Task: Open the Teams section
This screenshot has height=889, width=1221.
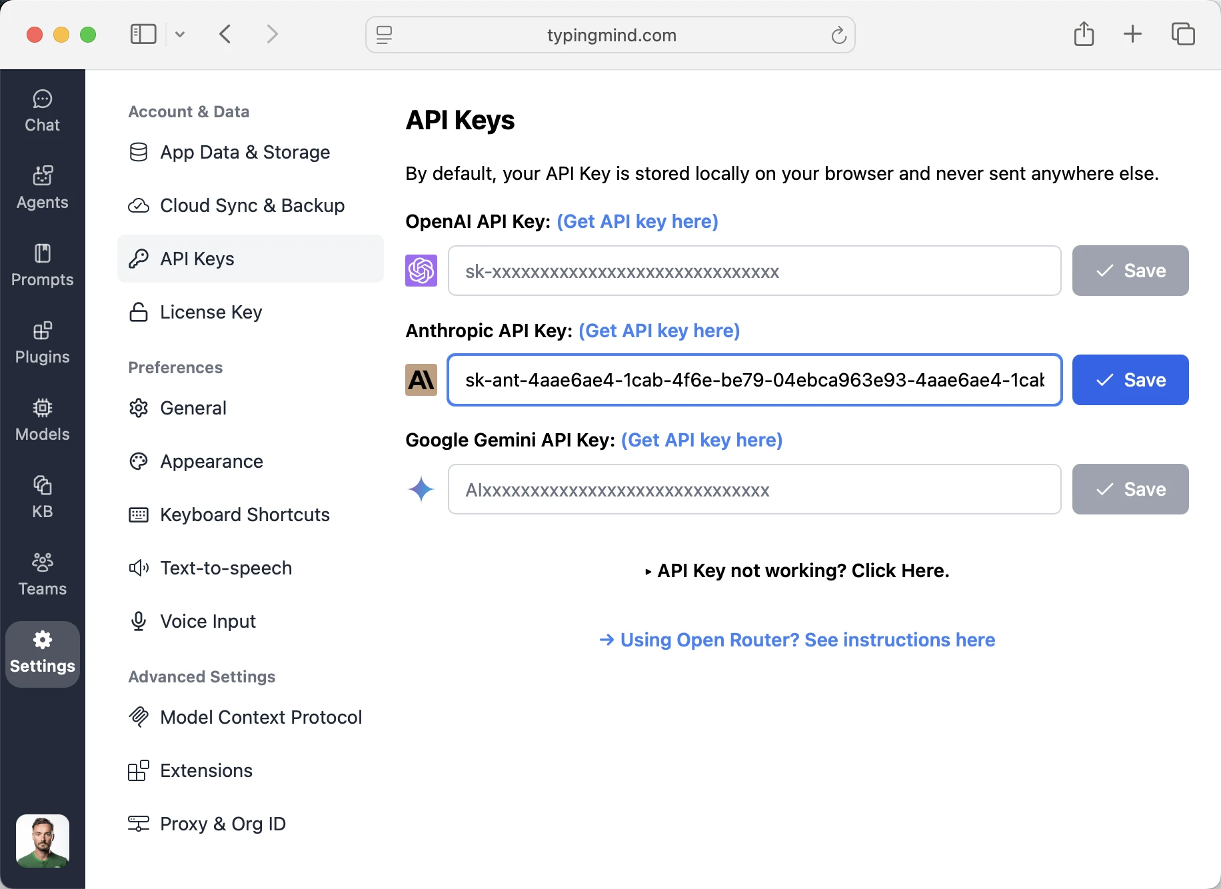Action: tap(42, 574)
